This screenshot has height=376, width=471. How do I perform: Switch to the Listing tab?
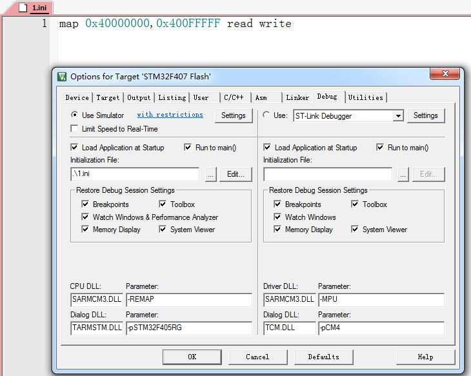172,97
